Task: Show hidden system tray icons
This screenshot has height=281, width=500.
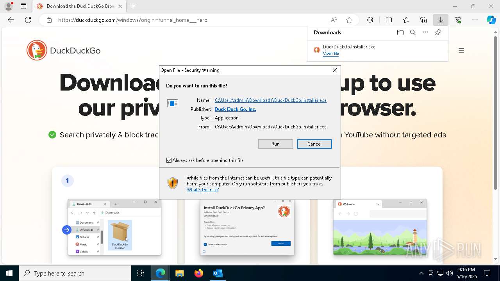Action: click(x=421, y=273)
